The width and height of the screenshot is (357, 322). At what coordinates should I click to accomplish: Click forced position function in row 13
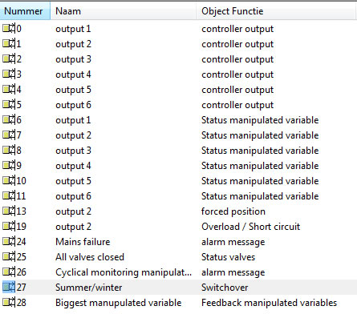click(x=233, y=211)
